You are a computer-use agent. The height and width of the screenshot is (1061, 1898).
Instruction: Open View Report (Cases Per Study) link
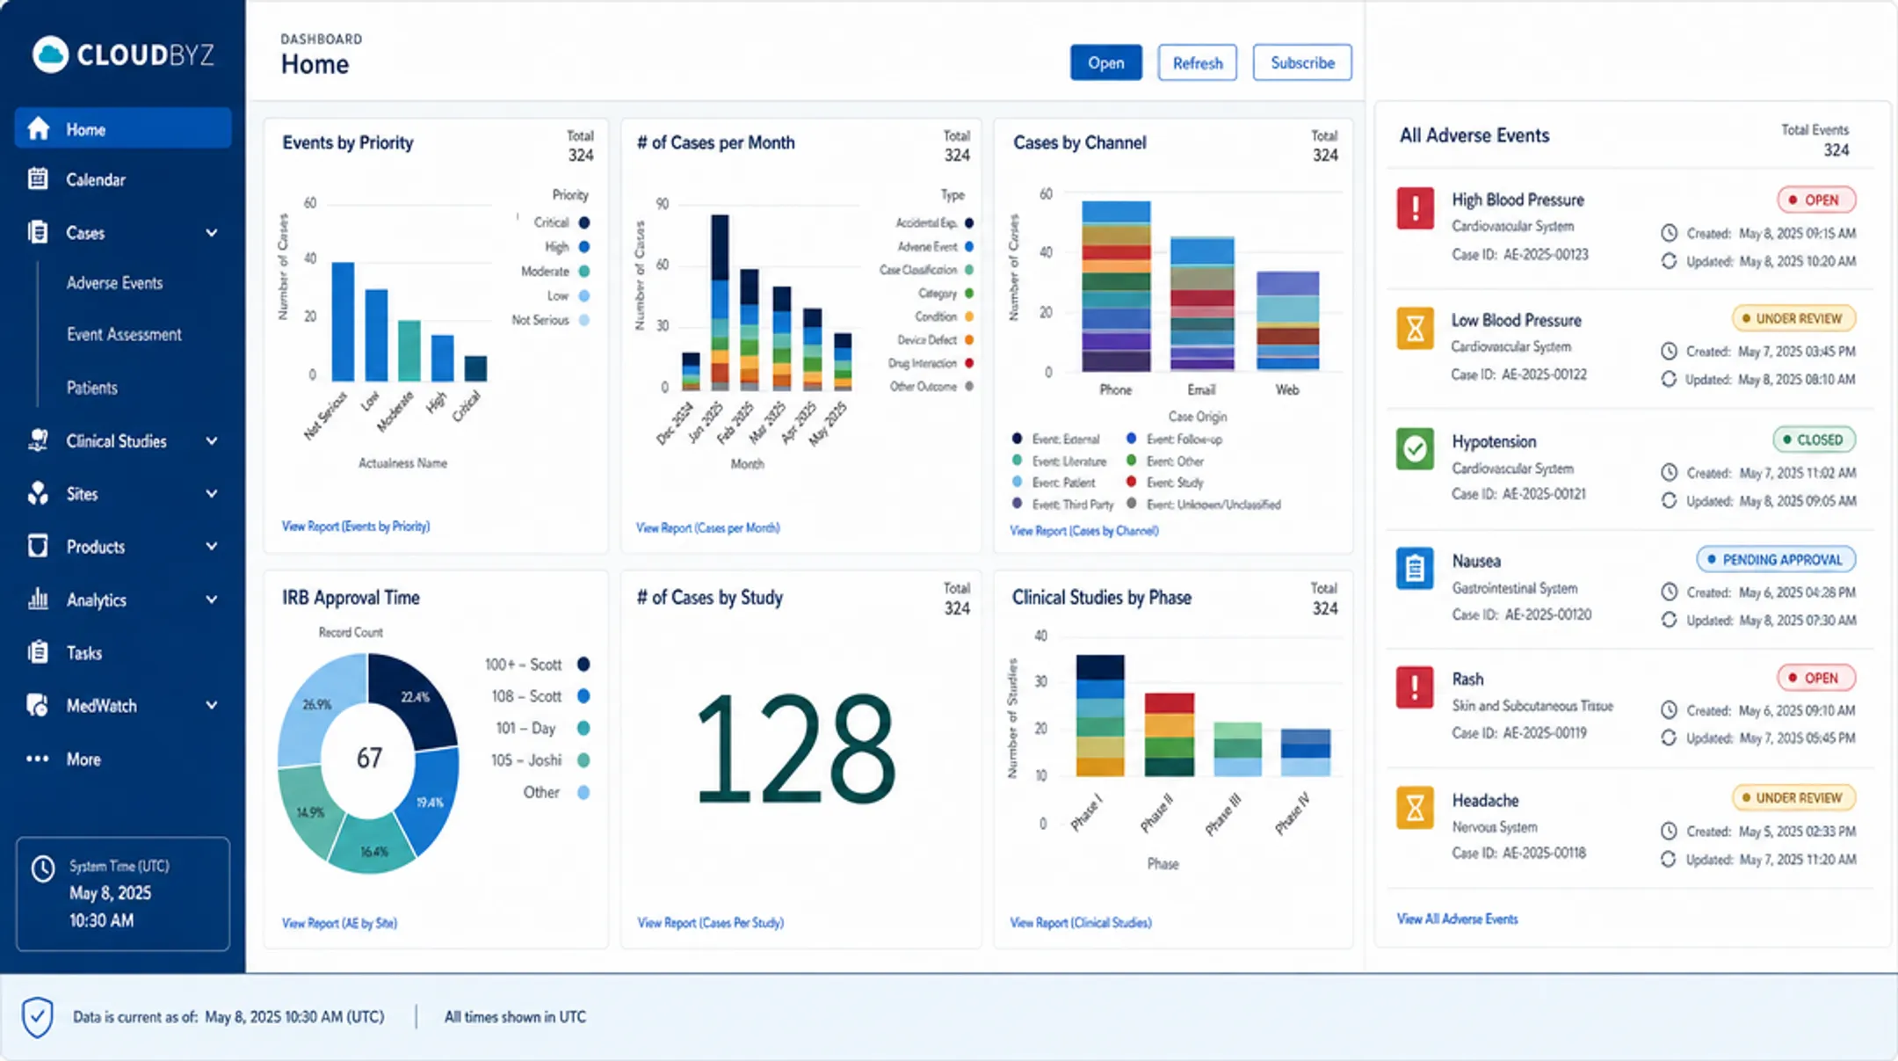click(710, 922)
